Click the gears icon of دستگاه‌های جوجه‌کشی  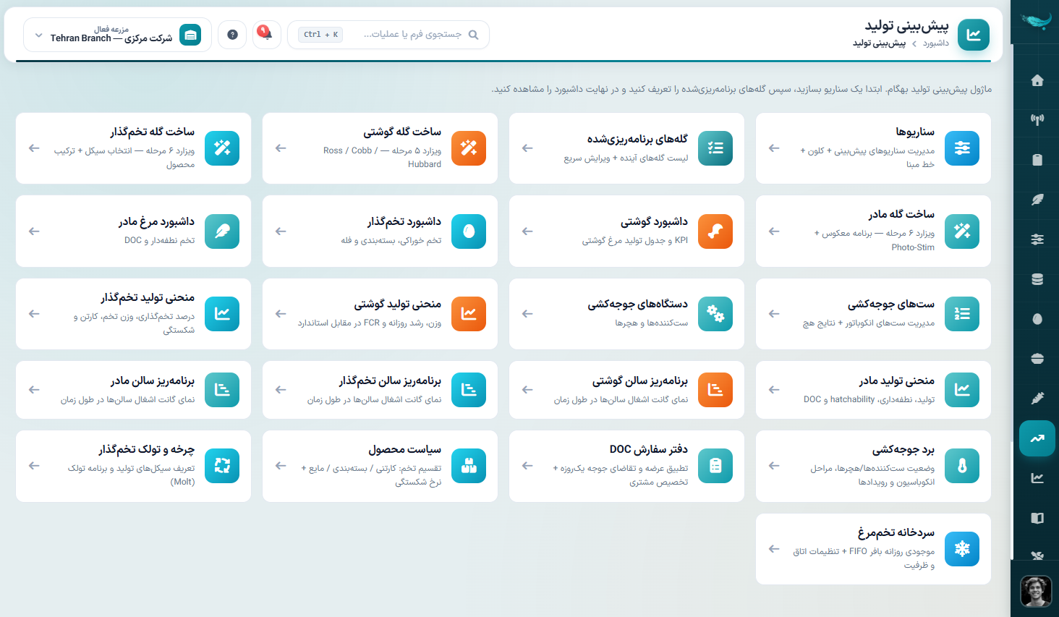point(715,314)
